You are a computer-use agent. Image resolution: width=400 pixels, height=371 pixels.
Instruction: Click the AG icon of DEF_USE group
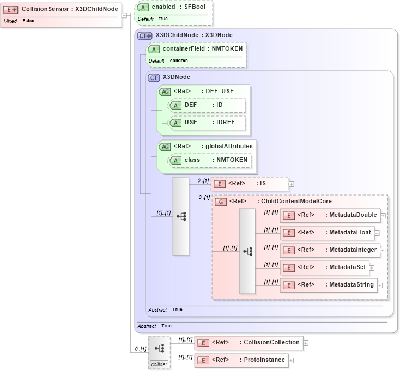(165, 92)
